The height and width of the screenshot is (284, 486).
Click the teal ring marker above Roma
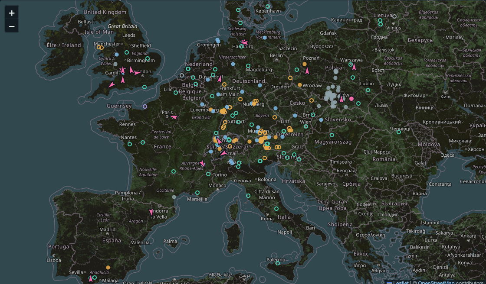[276, 209]
